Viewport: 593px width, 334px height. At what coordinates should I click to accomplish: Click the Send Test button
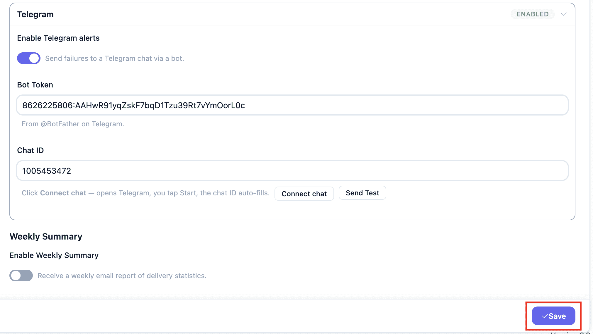click(x=362, y=193)
